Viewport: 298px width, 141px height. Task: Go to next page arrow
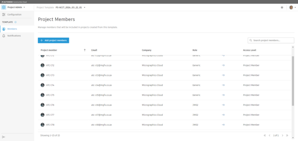[282, 136]
